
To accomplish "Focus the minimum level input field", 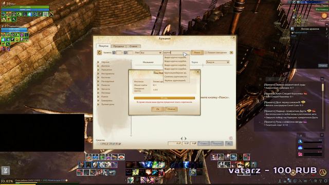I will tap(119, 52).
